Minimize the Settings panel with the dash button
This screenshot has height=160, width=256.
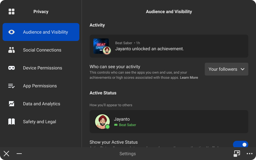(x=19, y=154)
